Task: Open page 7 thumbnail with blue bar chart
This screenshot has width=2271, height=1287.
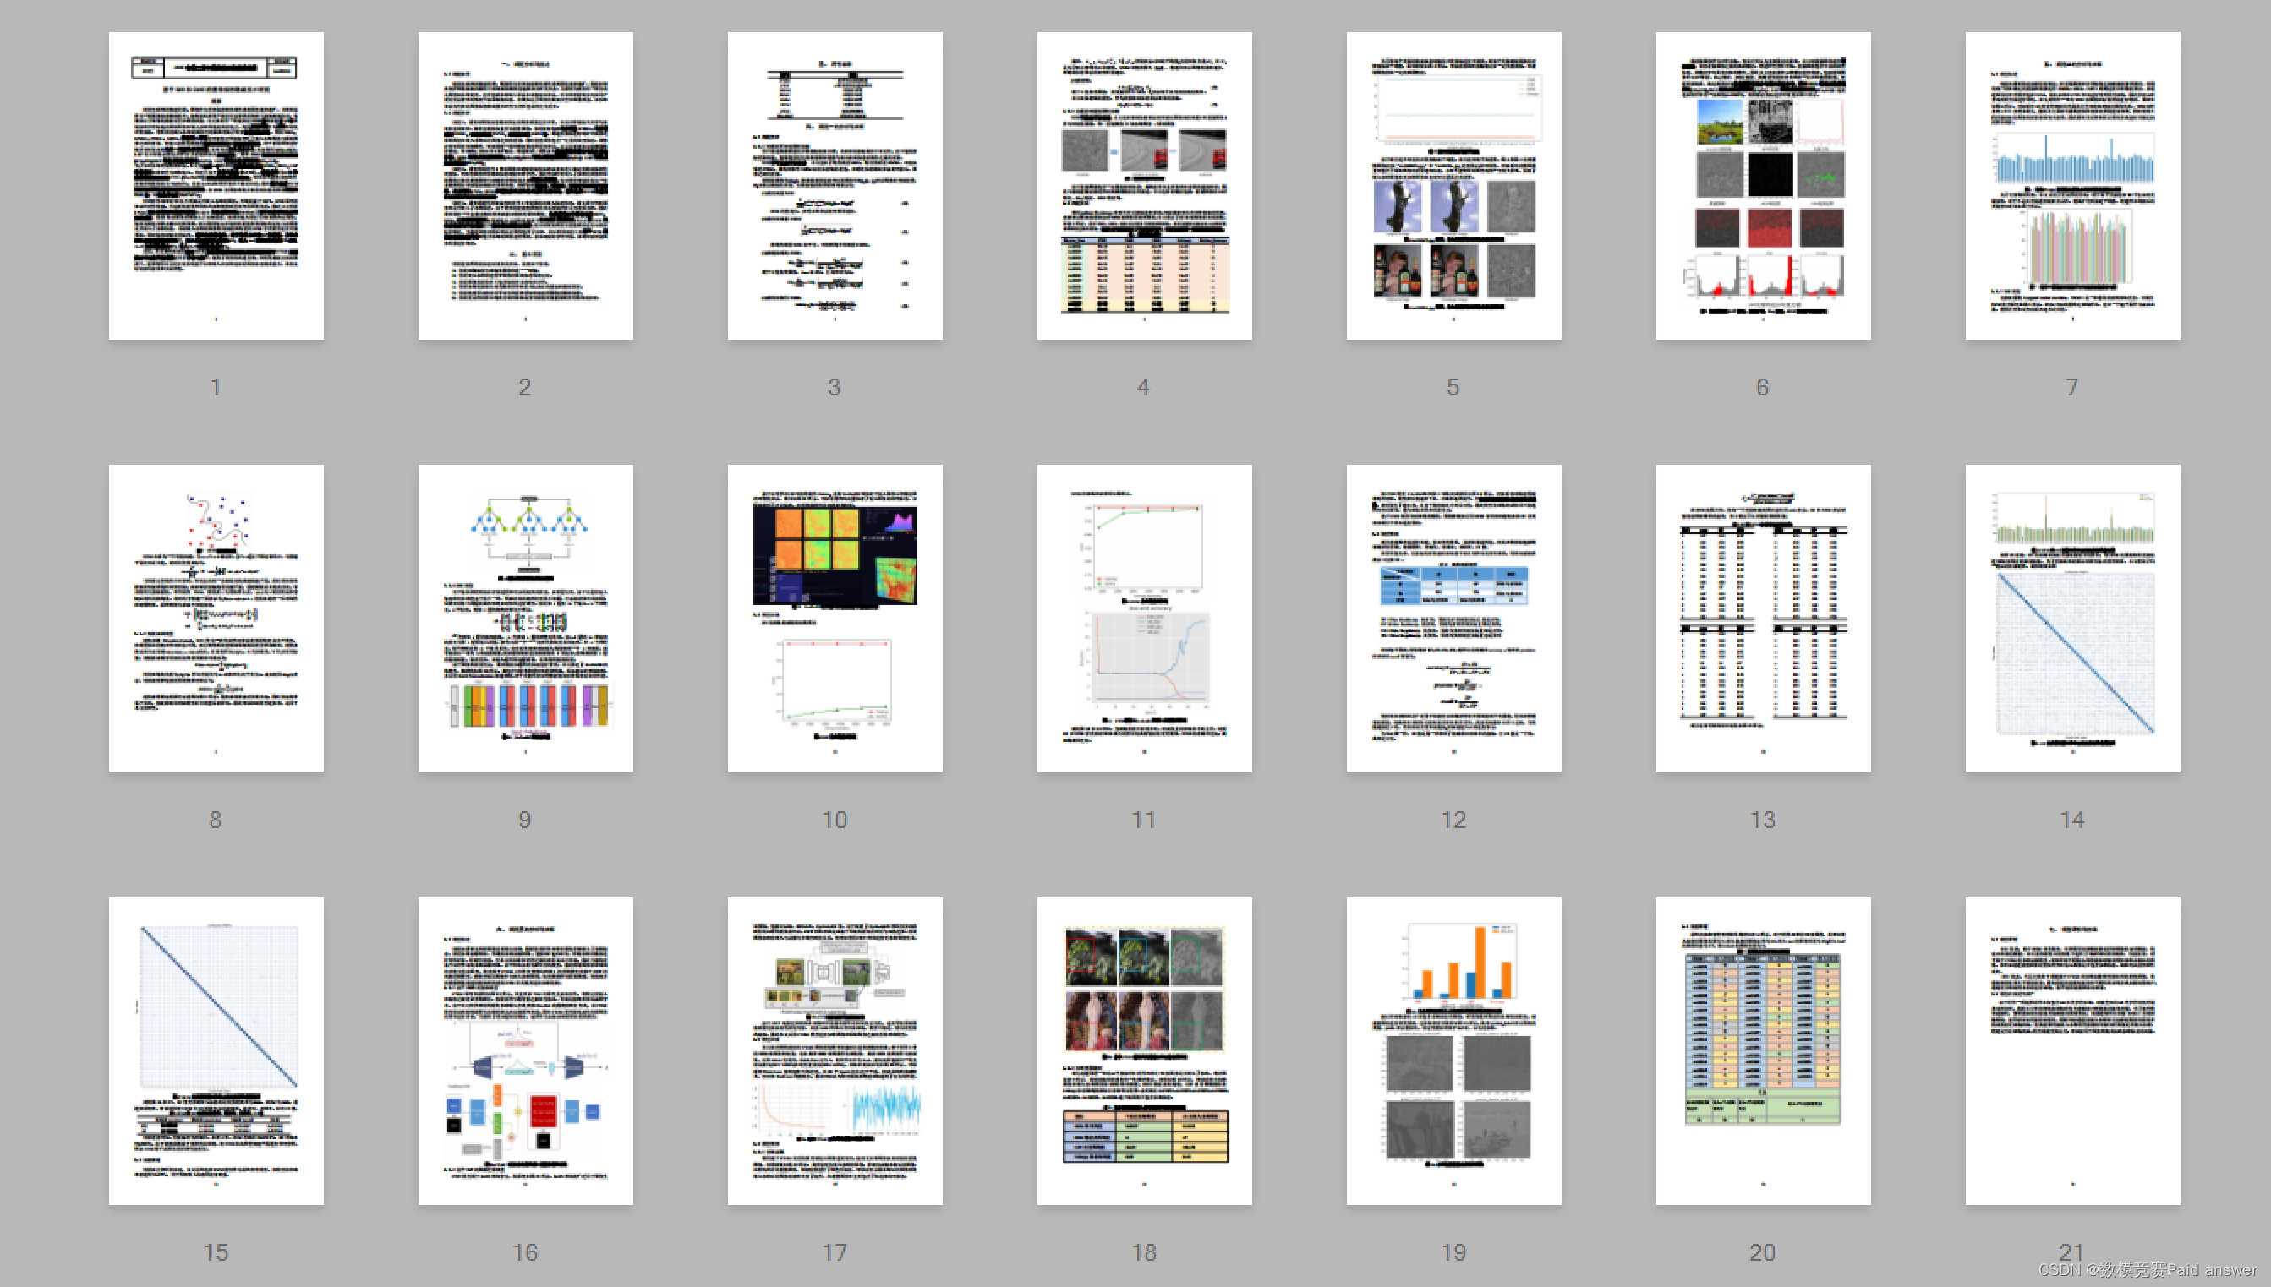Action: tap(2072, 186)
